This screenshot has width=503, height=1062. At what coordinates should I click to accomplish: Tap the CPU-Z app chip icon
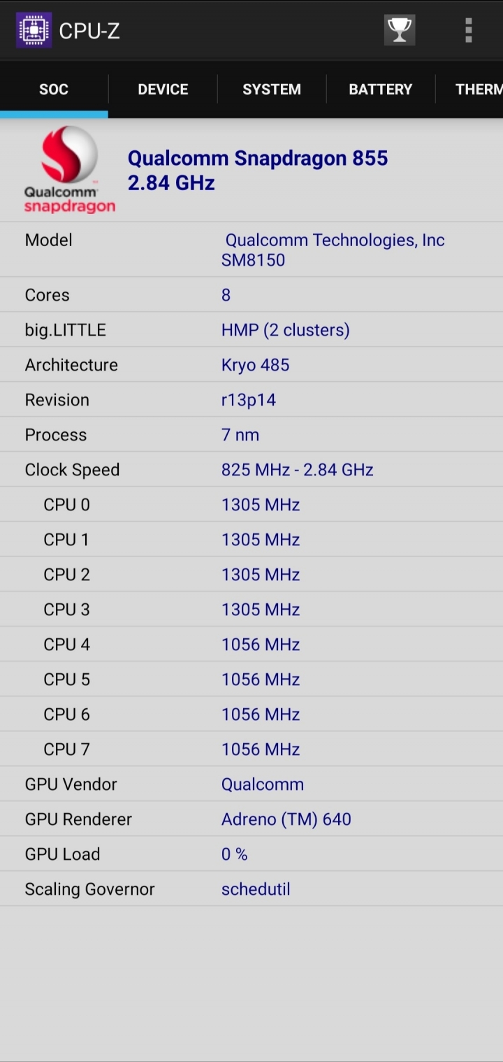click(x=34, y=30)
